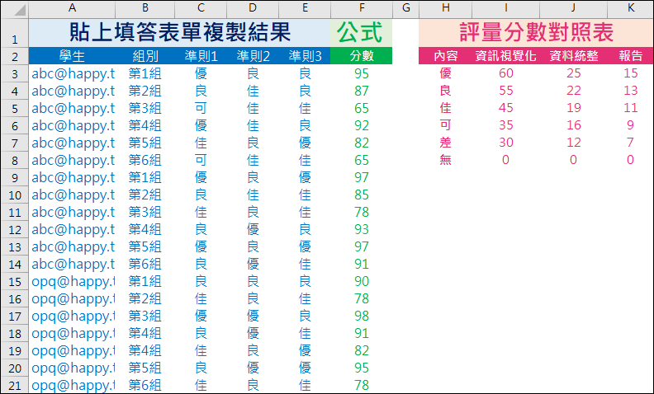
Task: Select score cell 87 in row 4
Action: pyautogui.click(x=362, y=91)
